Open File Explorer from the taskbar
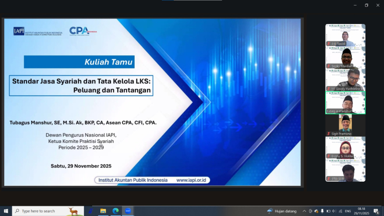Screen dimensions: 384x216 103,211
